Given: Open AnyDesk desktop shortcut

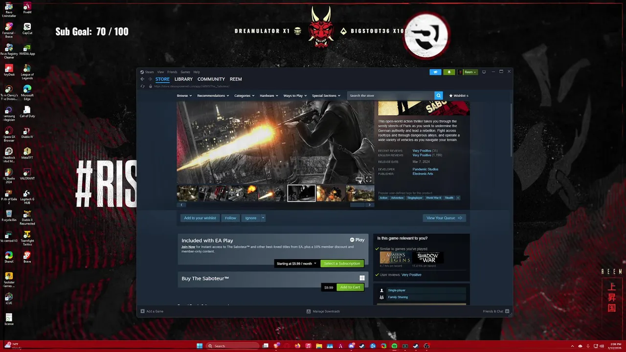Looking at the screenshot, I should [x=9, y=71].
